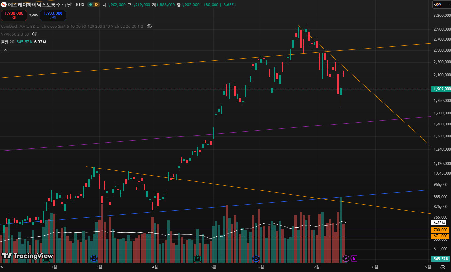
Task: Click the 1,903,000 buy button
Action: tap(53, 15)
